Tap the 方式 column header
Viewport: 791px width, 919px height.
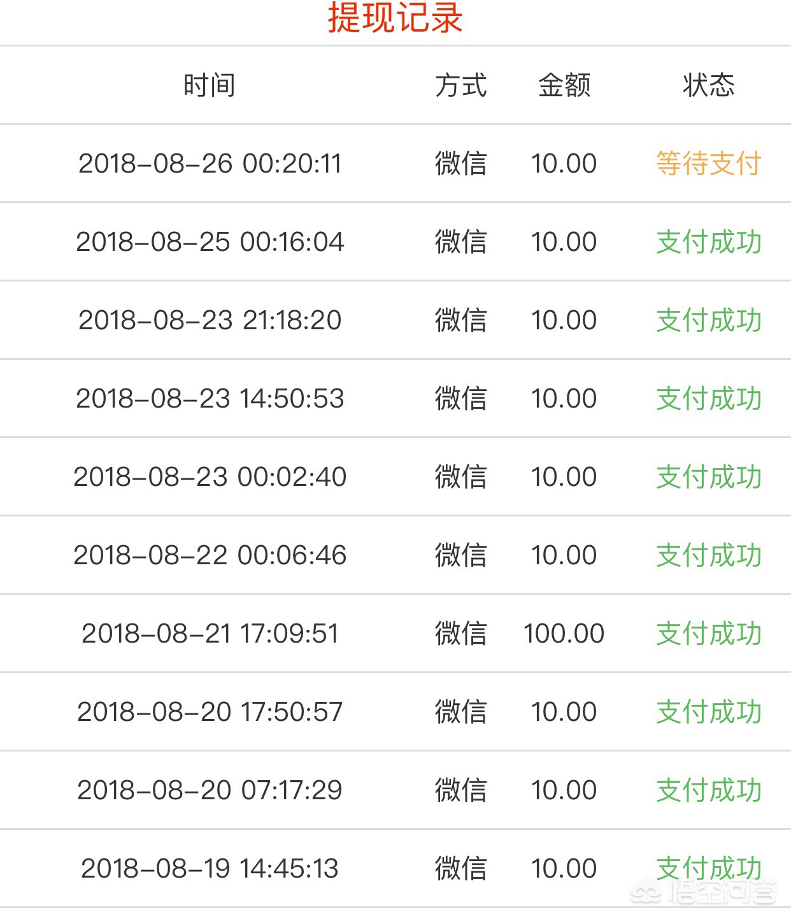[460, 85]
